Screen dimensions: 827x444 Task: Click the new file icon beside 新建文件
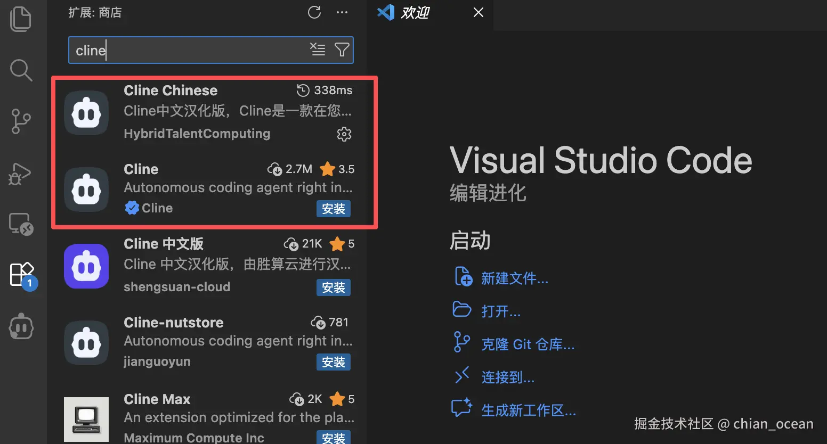pyautogui.click(x=463, y=277)
